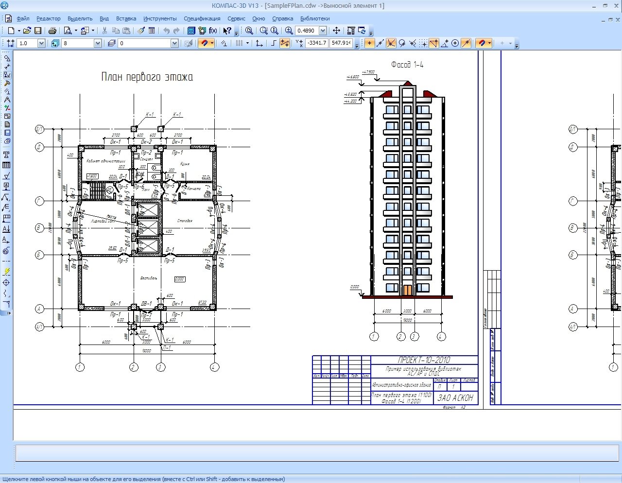Image resolution: width=622 pixels, height=483 pixels.
Task: Expand the view scale 1.0 dropdown
Action: [41, 43]
